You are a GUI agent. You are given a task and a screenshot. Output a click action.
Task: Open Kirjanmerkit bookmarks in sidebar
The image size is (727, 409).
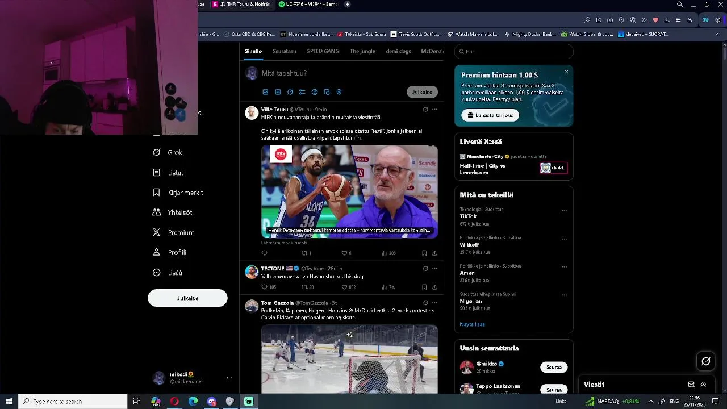178,193
